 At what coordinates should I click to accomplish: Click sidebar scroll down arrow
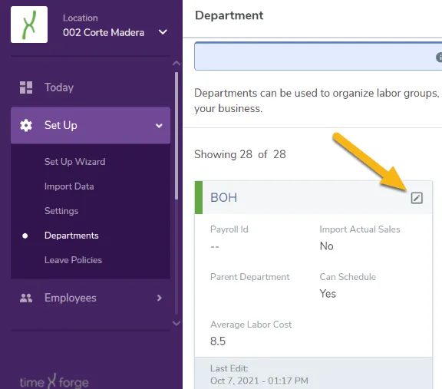176,323
